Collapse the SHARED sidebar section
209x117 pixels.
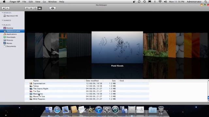click(2, 20)
